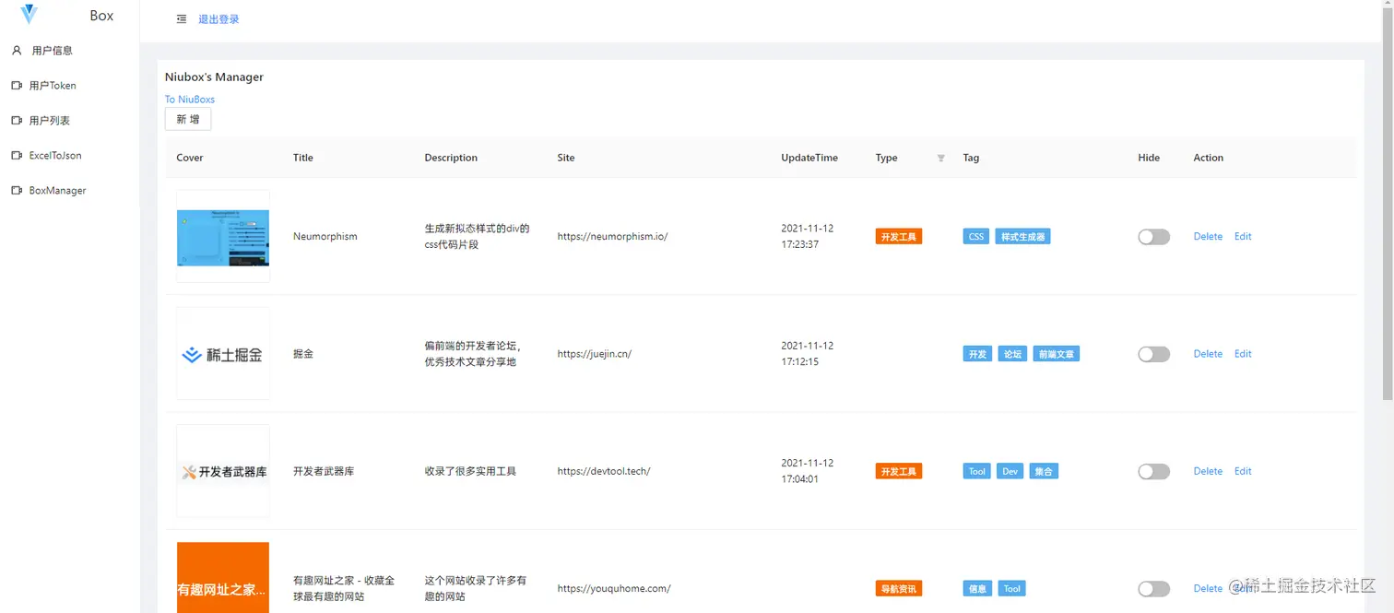The width and height of the screenshot is (1394, 613).
Task: Open the Type column filter icon
Action: [941, 159]
